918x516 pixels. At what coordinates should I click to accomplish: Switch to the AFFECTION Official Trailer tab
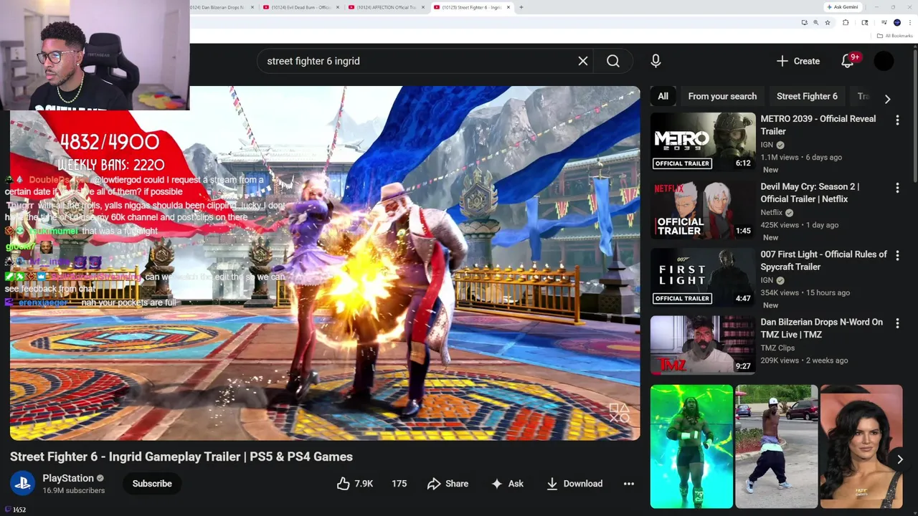click(x=386, y=7)
